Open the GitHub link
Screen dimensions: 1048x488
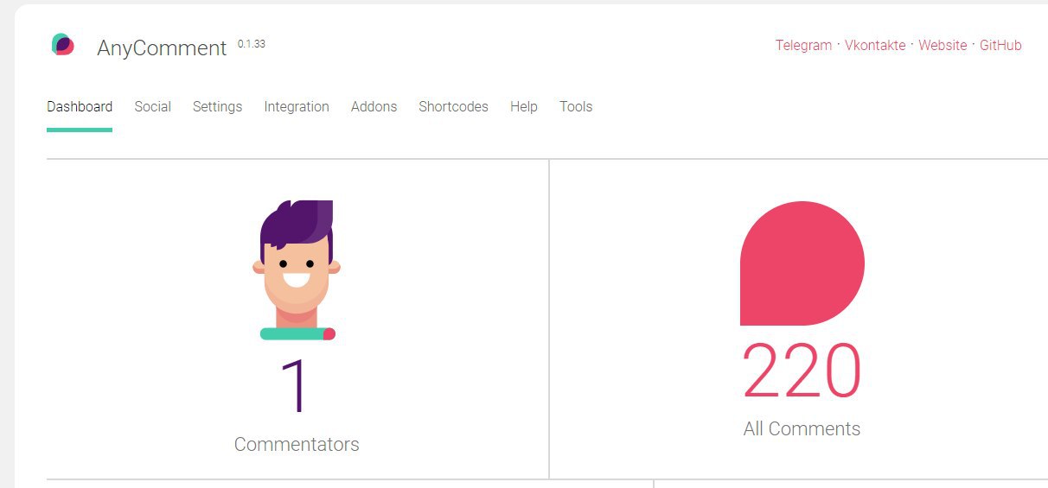1000,46
